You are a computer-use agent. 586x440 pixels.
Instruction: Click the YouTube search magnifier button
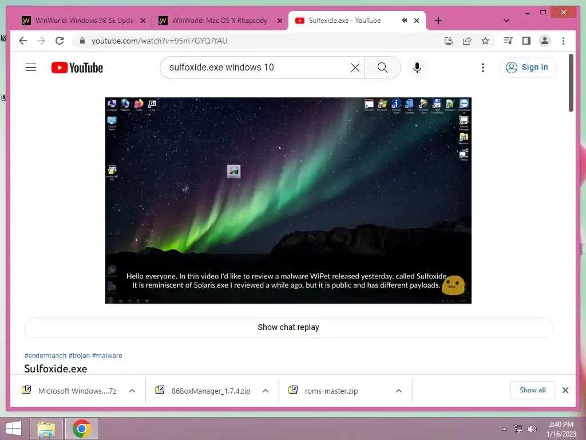click(382, 68)
